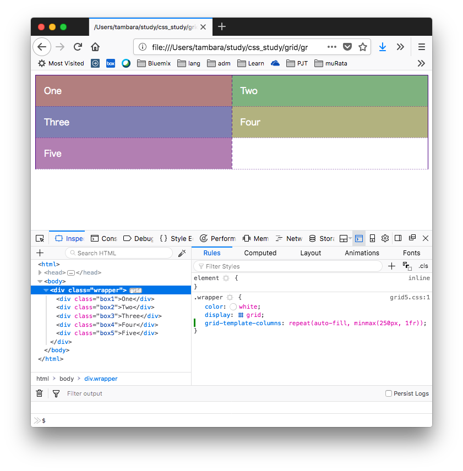The image size is (463, 471).
Task: Dock devtools to the side
Action: coord(398,238)
